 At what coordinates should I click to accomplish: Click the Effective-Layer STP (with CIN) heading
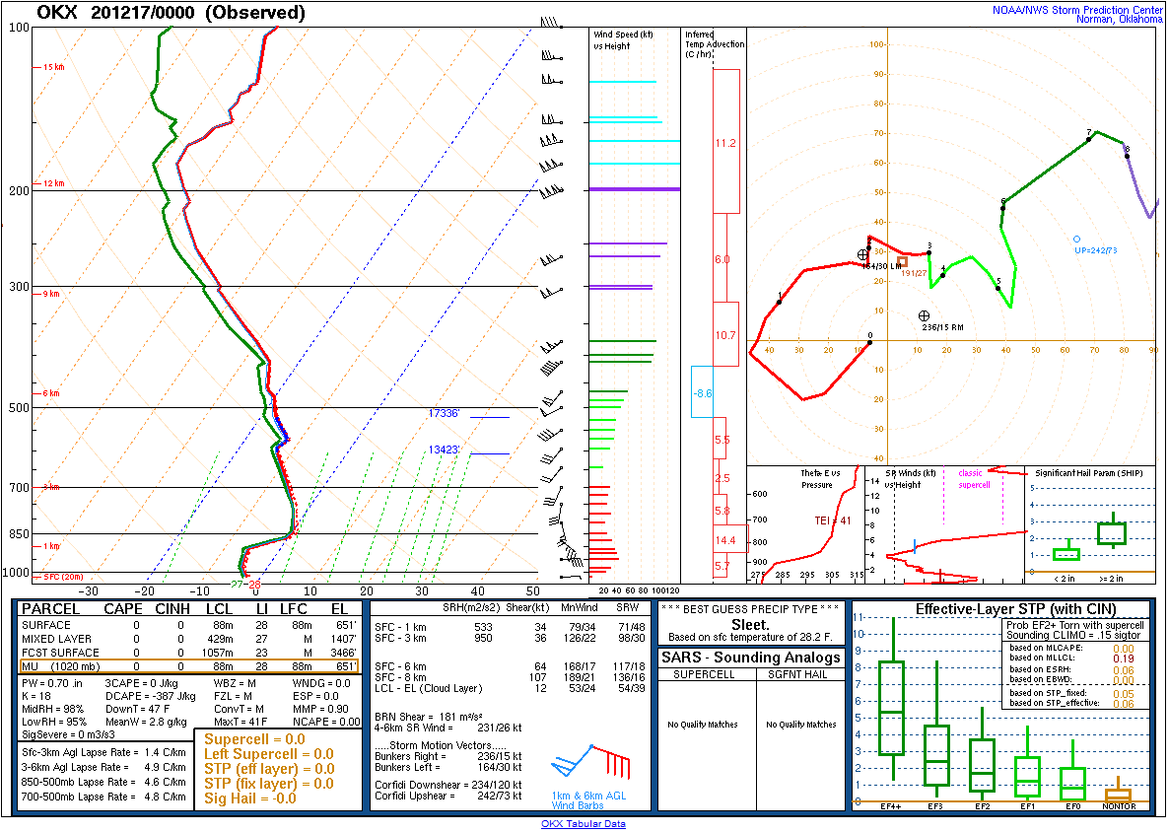(1015, 609)
